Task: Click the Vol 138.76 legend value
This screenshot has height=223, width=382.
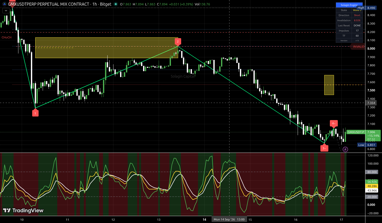Action: click(x=202, y=4)
